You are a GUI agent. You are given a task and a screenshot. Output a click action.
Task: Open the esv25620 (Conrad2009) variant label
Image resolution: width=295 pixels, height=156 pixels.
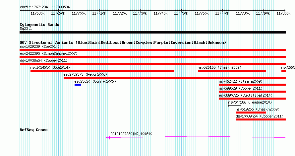click(95, 81)
